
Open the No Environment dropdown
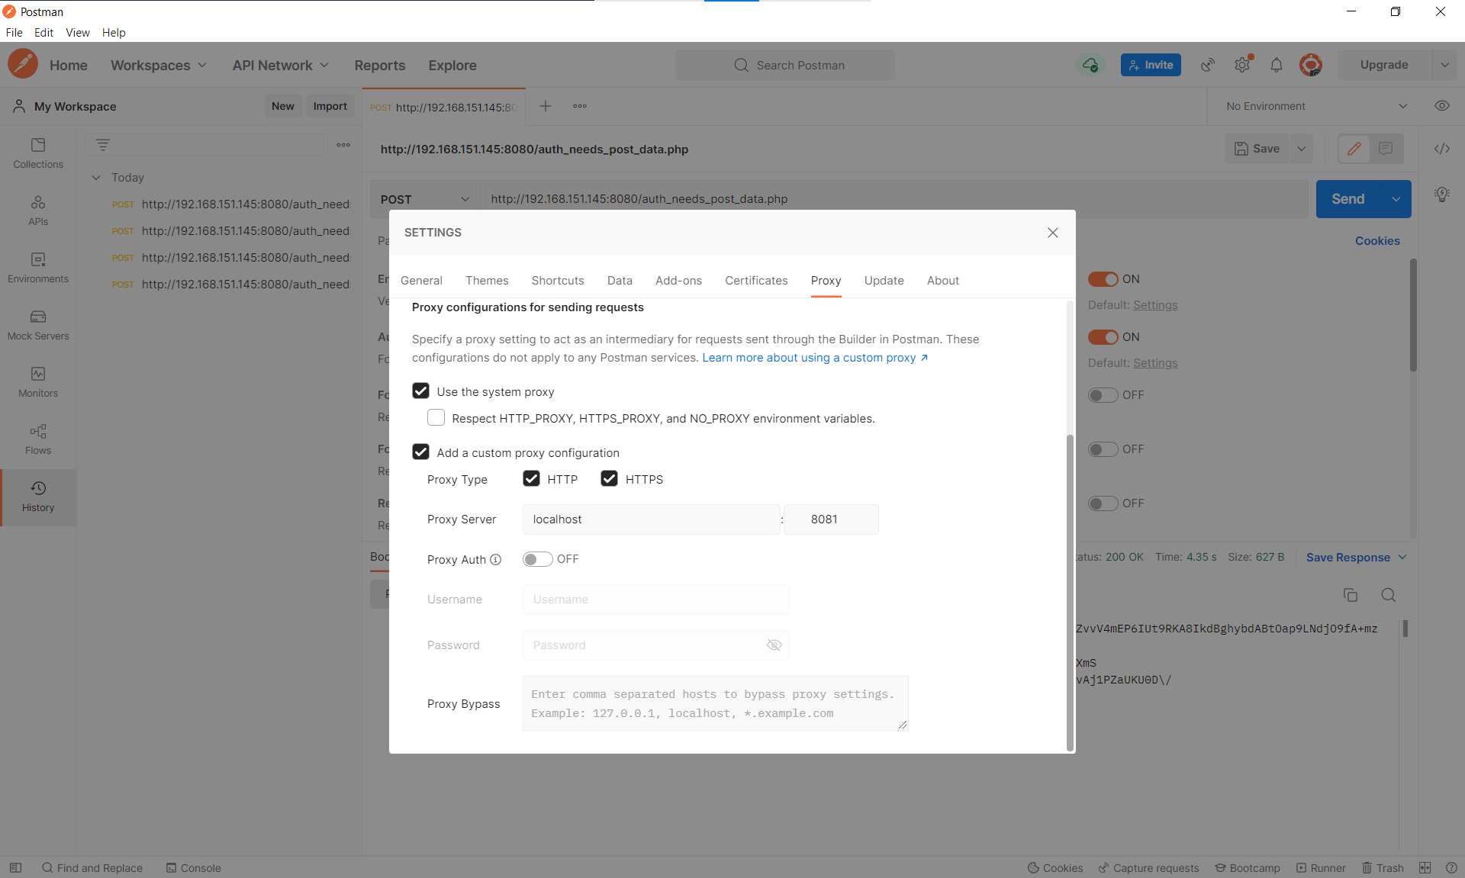(1315, 106)
